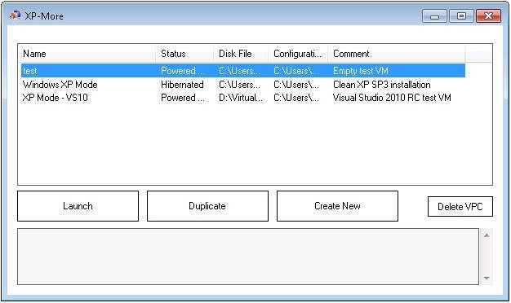Screen dimensions: 511x303
Task: Maximize the XP-More window
Action: 461,16
